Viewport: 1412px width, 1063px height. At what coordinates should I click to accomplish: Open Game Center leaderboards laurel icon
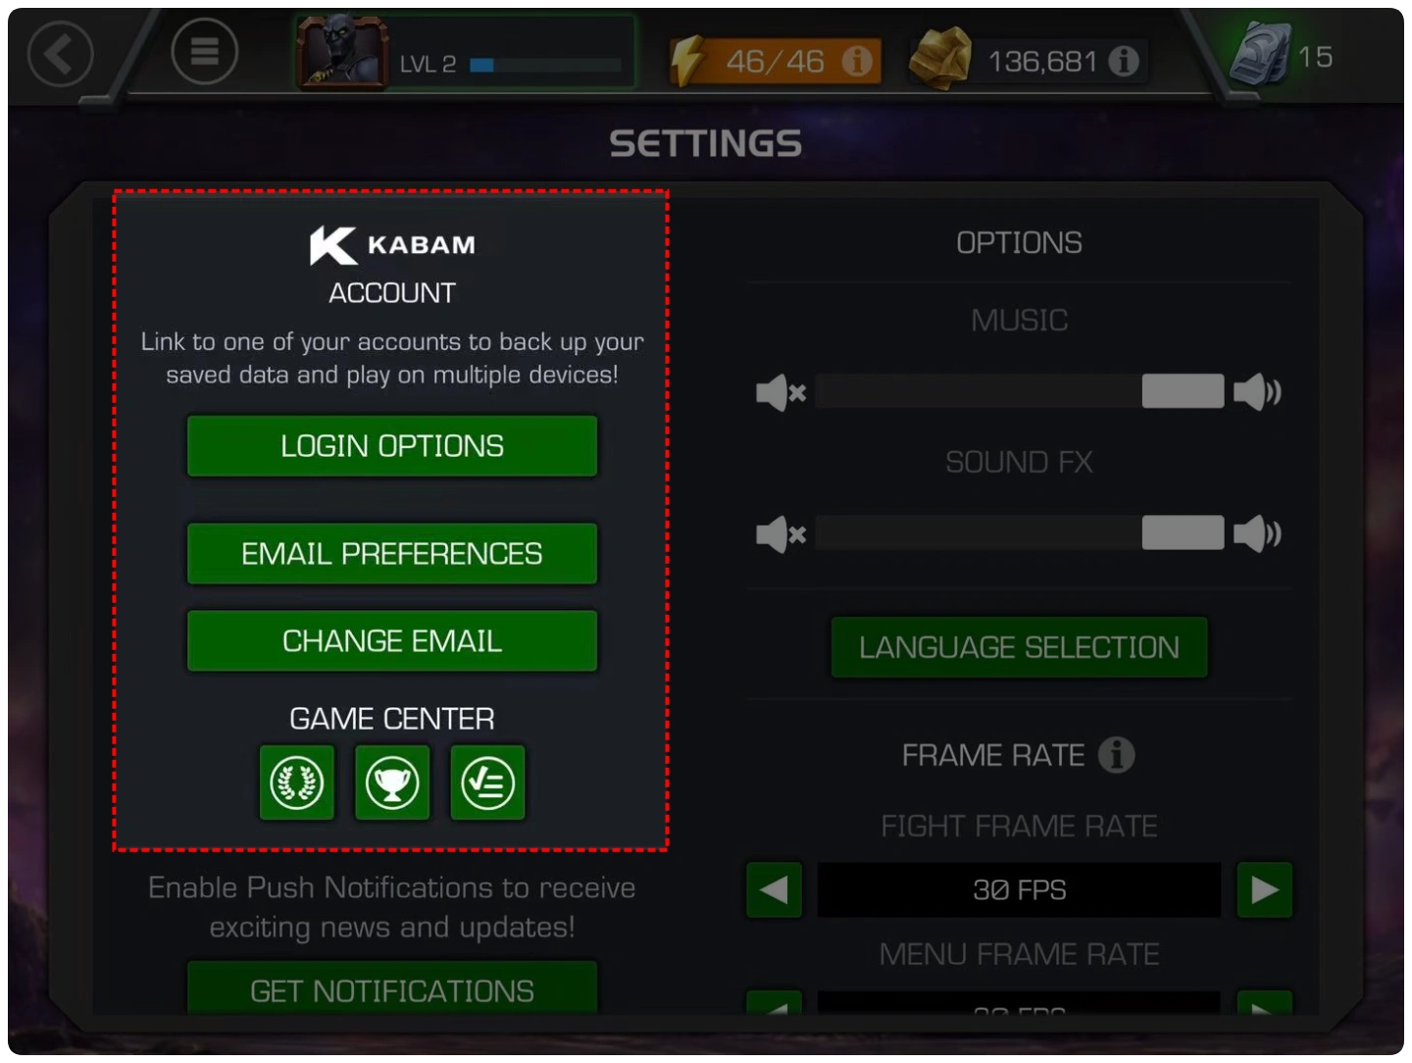297,783
